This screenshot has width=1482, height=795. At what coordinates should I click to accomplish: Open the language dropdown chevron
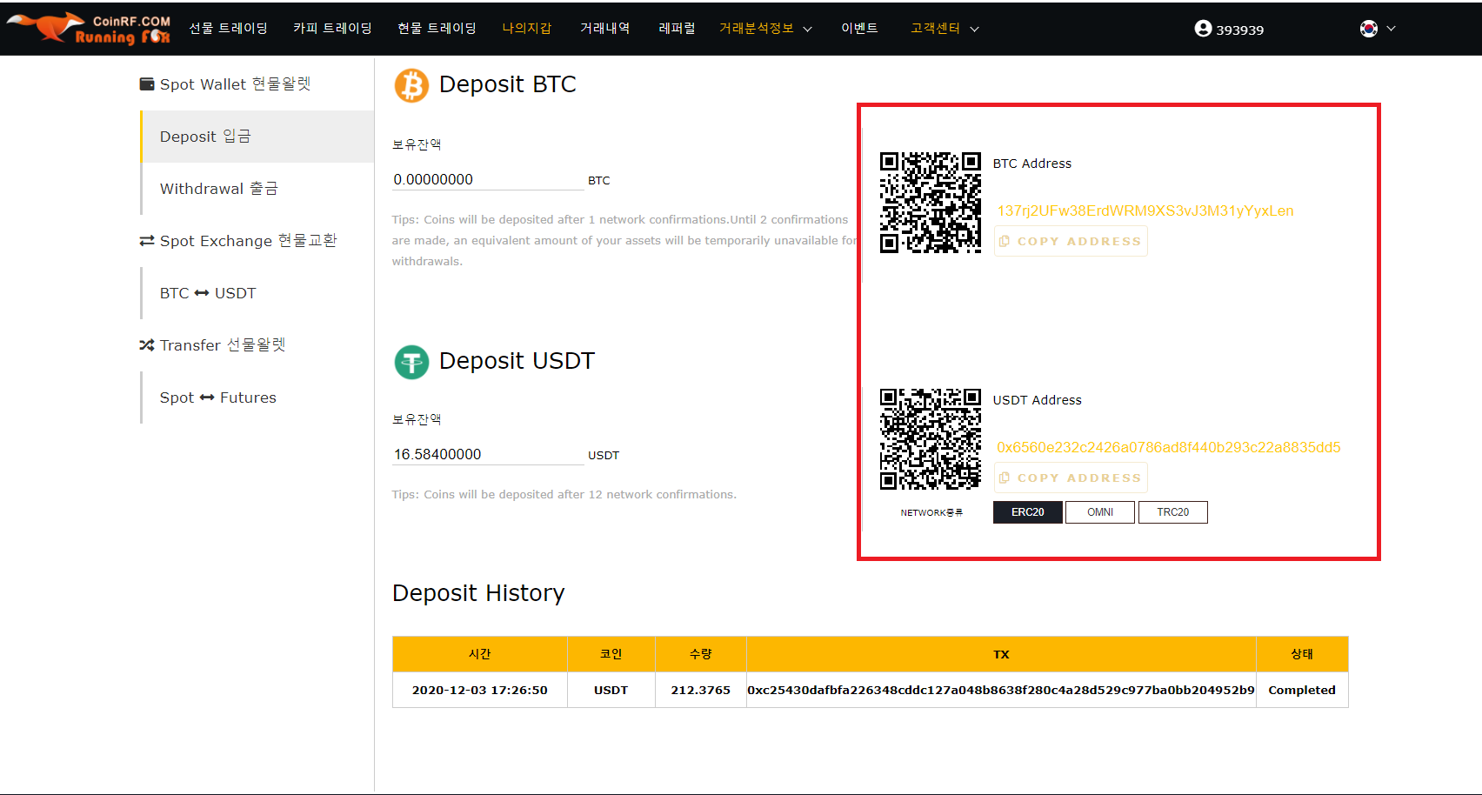tap(1392, 29)
